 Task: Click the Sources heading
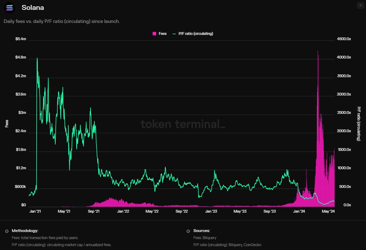point(202,231)
